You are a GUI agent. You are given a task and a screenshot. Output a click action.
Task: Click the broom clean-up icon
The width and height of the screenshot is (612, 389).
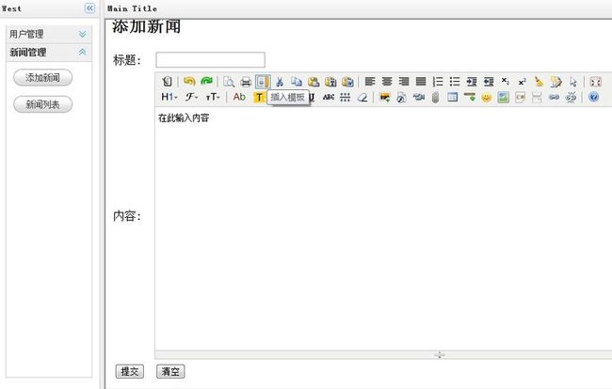tap(539, 82)
